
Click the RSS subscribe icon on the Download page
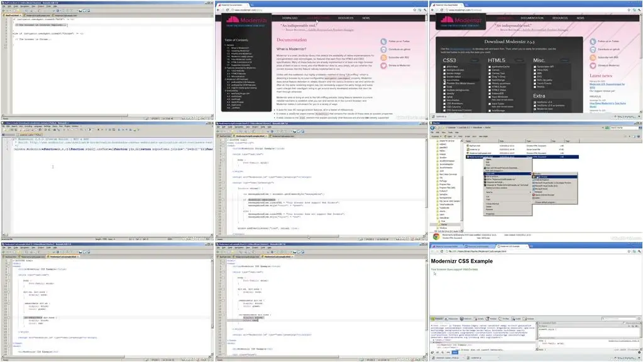pos(593,57)
